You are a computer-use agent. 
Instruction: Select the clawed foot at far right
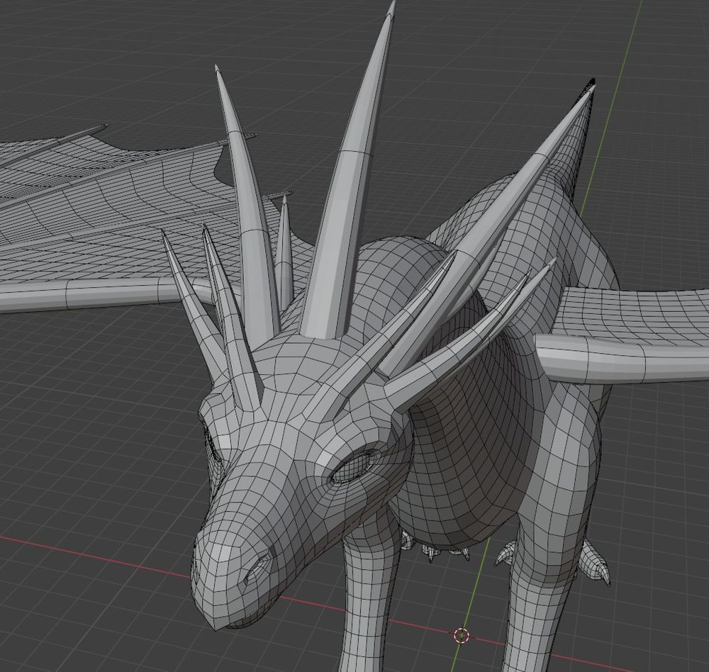click(x=595, y=563)
